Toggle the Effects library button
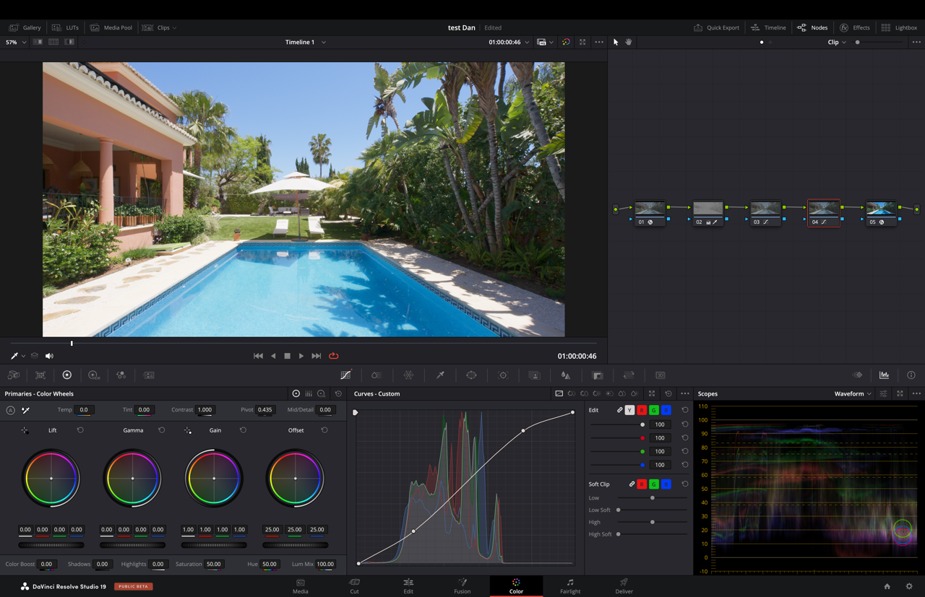 tap(855, 28)
